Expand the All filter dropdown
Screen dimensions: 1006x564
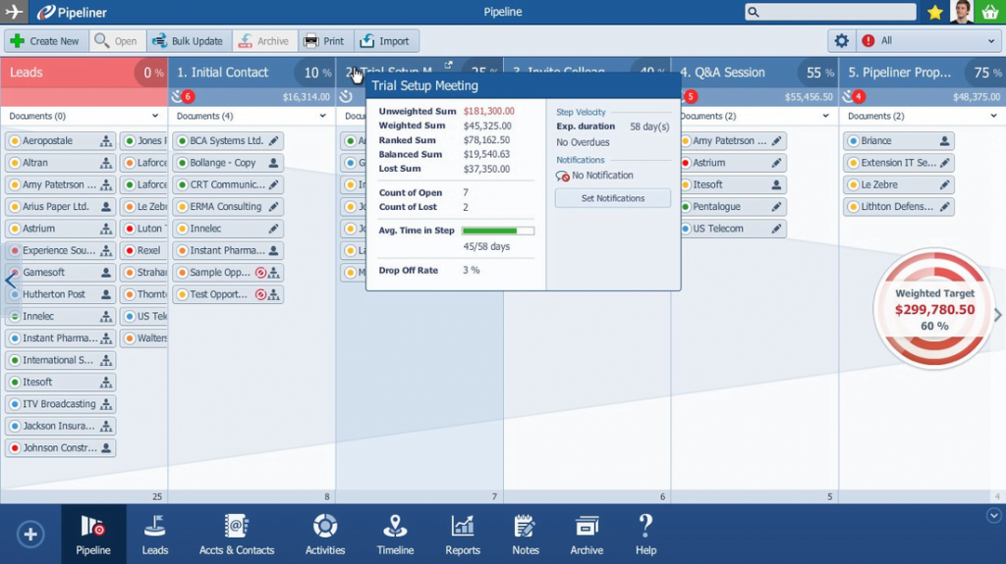pos(928,41)
